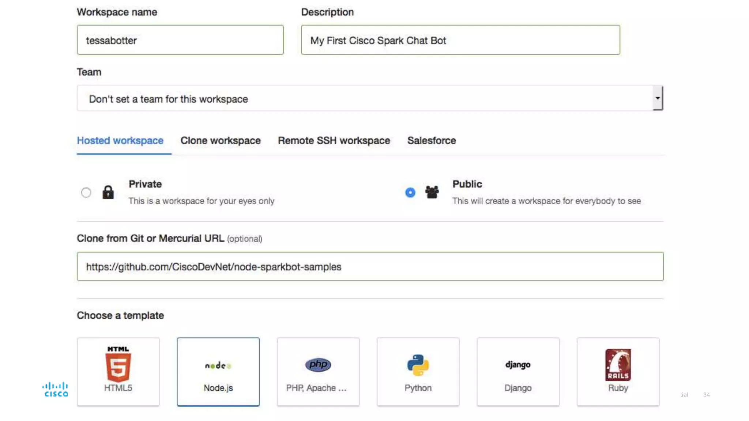Click the Description input field
Viewport: 749px width, 421px height.
[460, 40]
